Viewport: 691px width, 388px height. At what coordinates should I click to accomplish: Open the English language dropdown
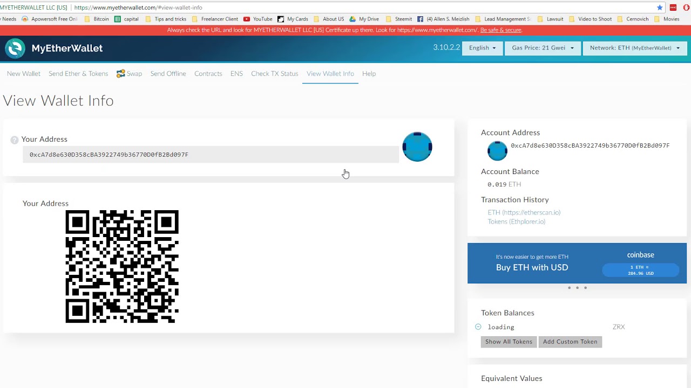point(482,48)
